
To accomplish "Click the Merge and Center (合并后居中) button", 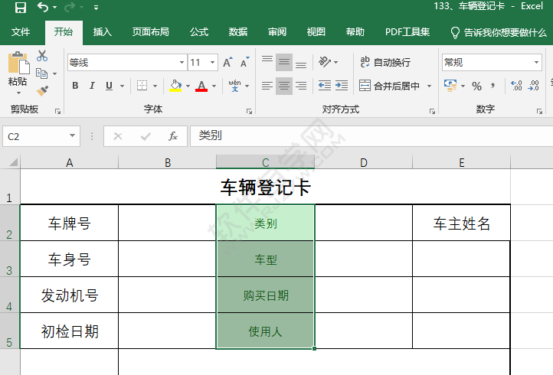I will [x=391, y=86].
